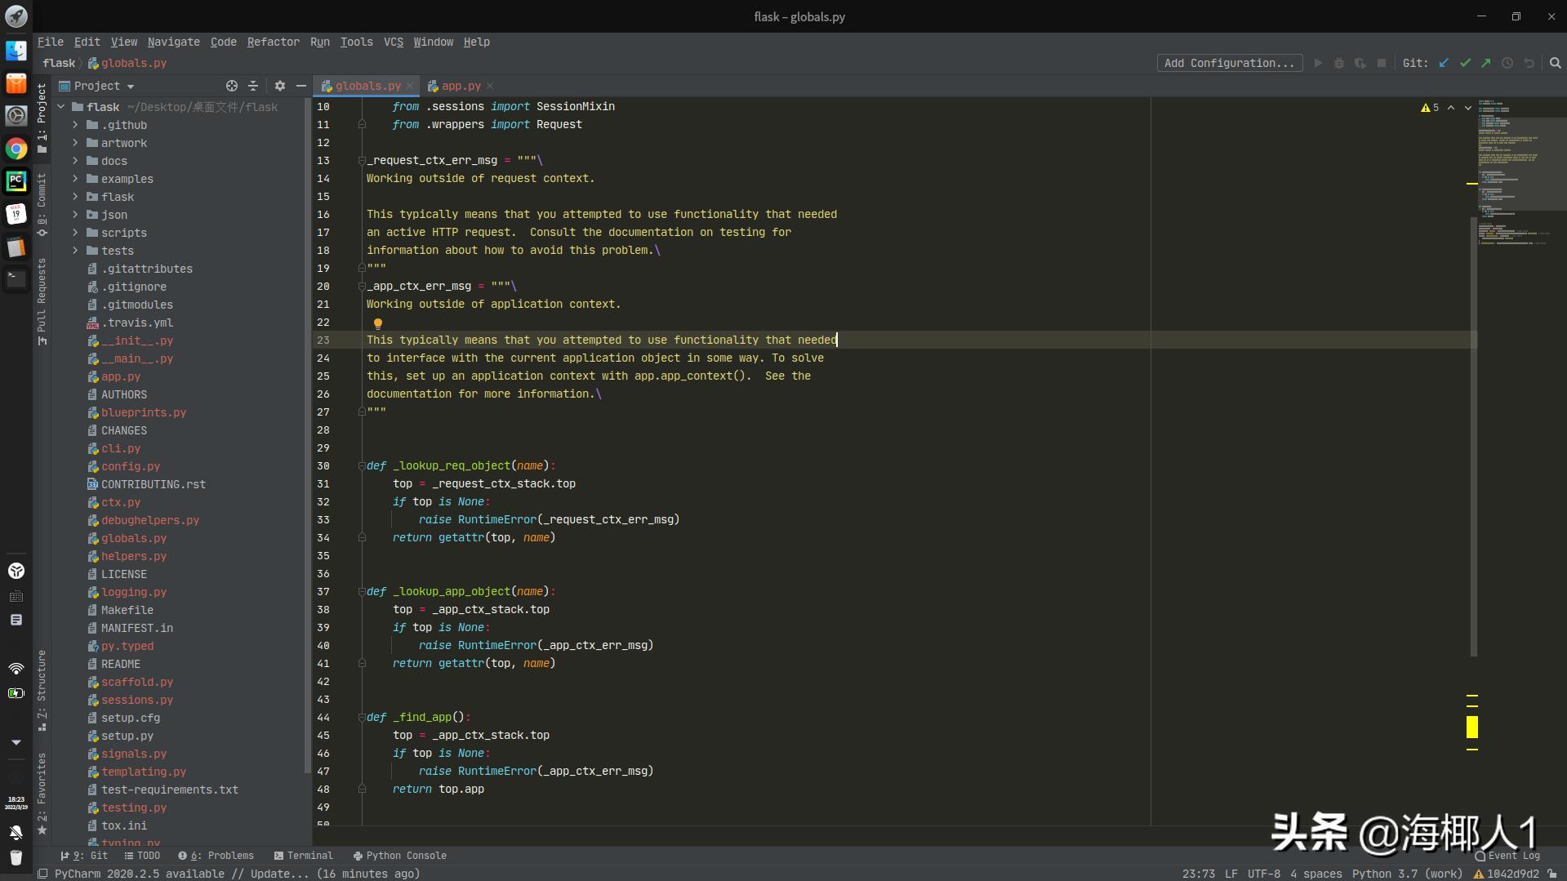Commit changes using the green checkmark icon
Viewport: 1567px width, 881px height.
(1467, 63)
